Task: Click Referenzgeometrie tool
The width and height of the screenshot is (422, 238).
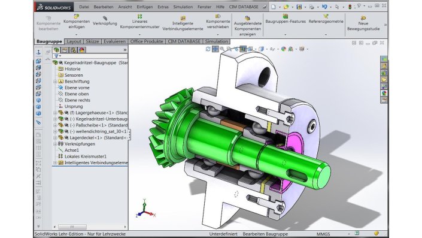Action: [326, 19]
